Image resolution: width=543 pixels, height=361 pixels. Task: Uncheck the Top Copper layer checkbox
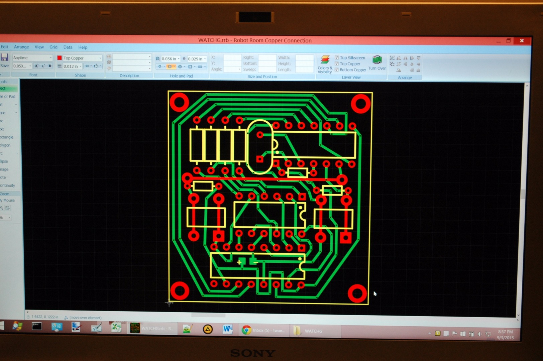[337, 64]
